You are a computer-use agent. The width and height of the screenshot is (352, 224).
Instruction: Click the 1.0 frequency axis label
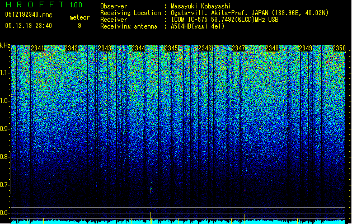[5, 101]
